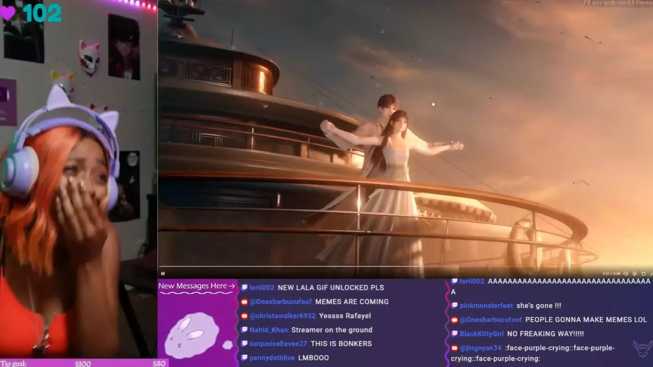Screen dimensions: 653x367
Task: Click the Twitch icon beside NEW LALA GIF message
Action: 244,287
